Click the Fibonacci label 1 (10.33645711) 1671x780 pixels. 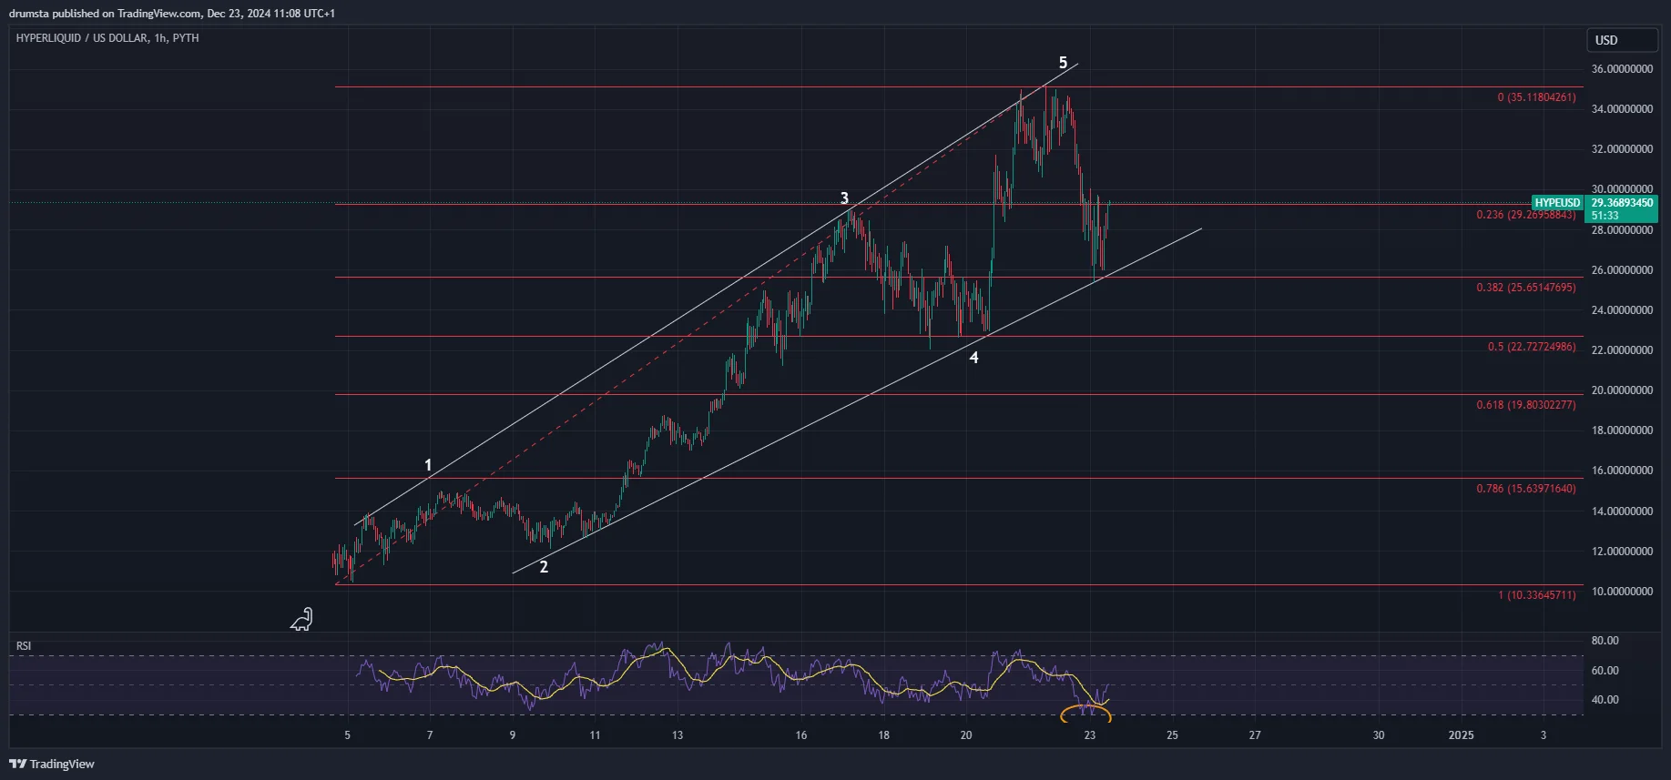pyautogui.click(x=1537, y=595)
